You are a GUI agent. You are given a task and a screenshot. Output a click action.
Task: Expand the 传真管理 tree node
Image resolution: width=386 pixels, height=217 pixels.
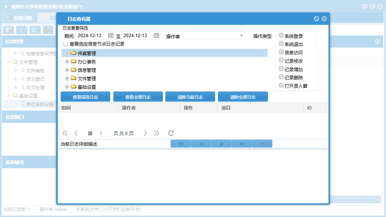click(67, 53)
